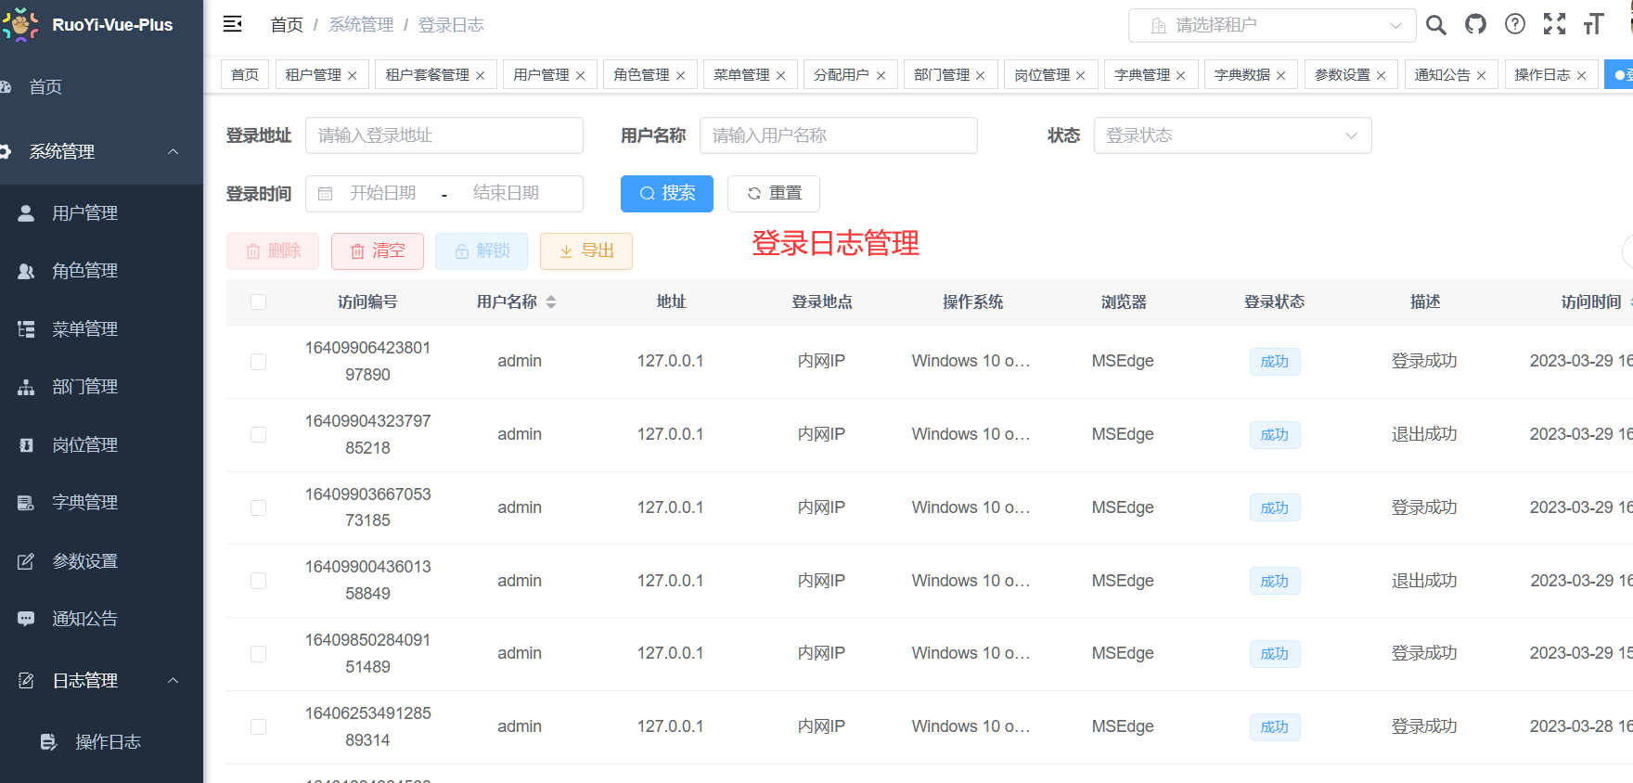
Task: Check the row 1640985028409151489
Action: point(258,653)
